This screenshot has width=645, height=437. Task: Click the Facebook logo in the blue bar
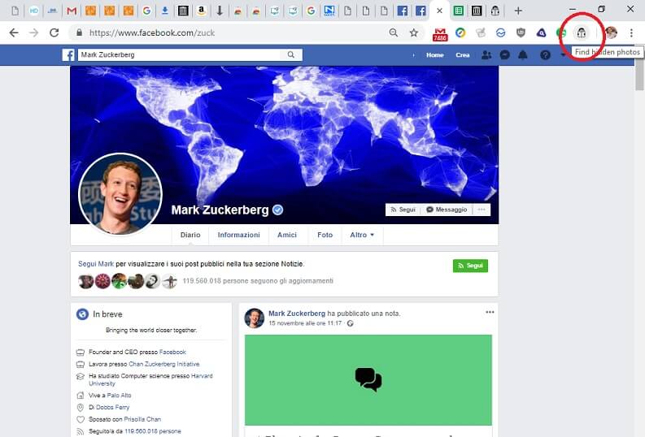(x=68, y=54)
